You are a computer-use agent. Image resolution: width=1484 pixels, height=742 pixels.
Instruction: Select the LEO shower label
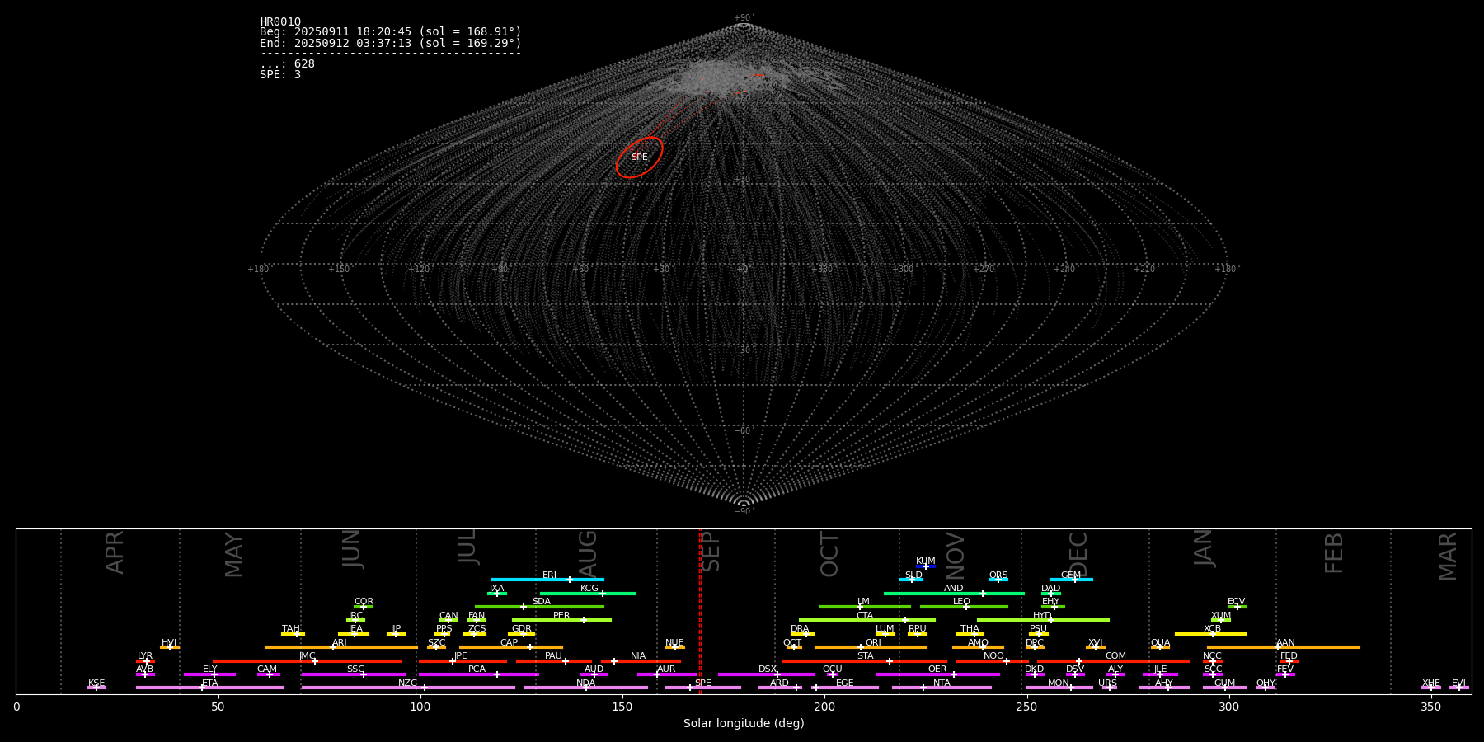click(961, 602)
